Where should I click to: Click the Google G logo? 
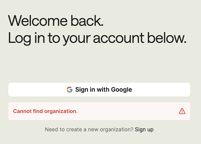[70, 89]
